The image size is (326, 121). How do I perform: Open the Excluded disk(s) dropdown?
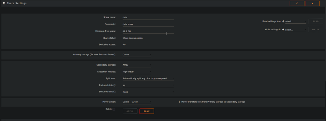[148, 92]
